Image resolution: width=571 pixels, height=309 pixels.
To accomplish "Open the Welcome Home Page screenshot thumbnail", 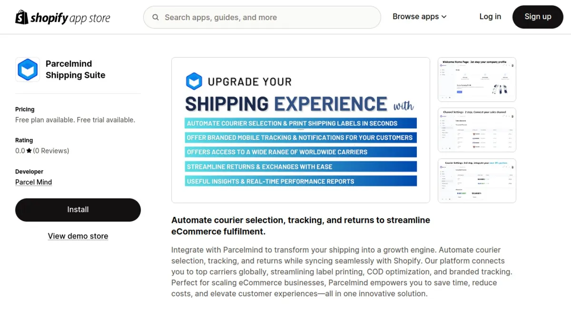I will point(477,79).
